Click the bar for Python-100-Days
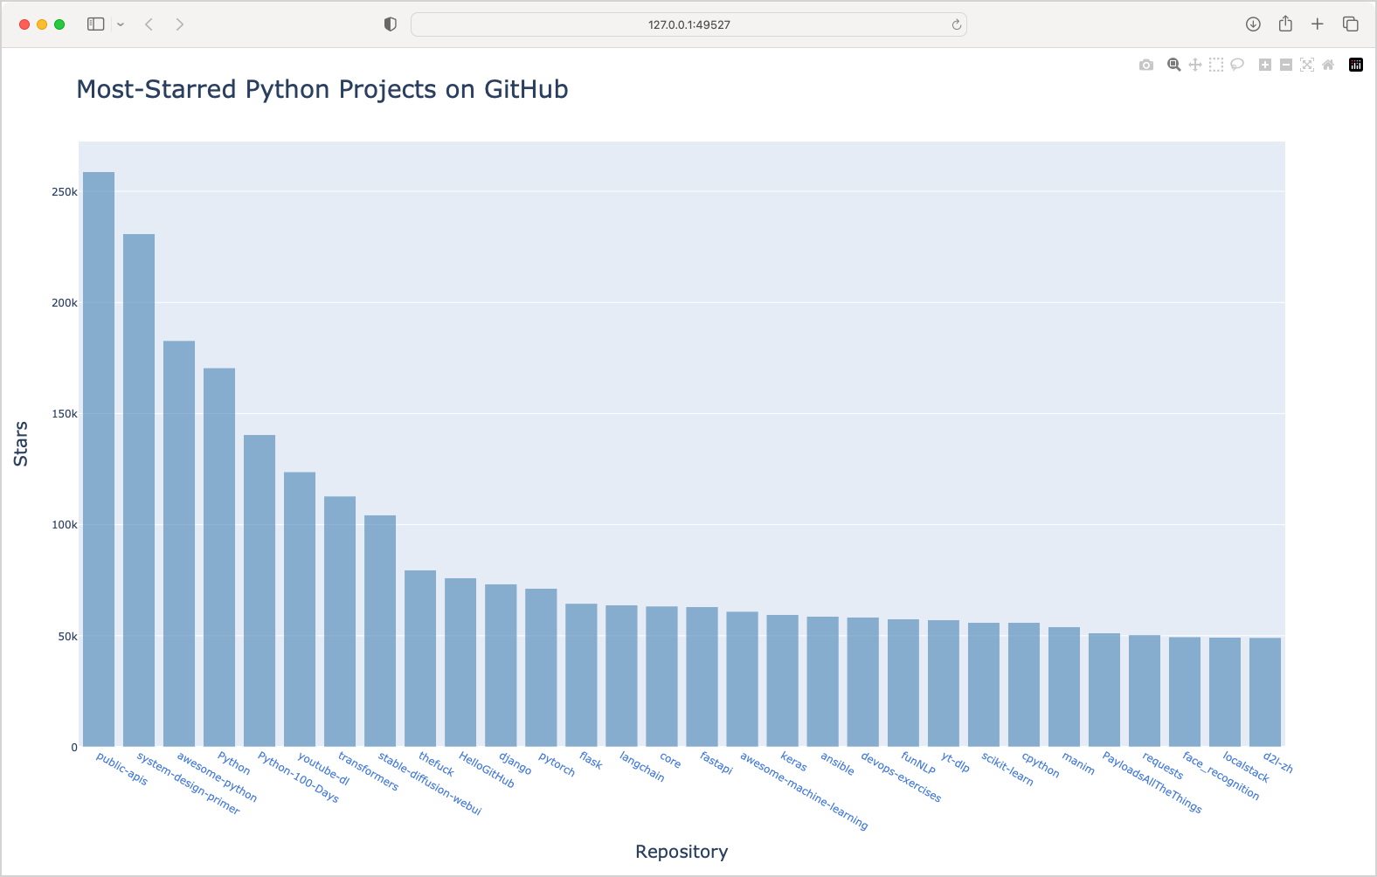Viewport: 1377px width, 877px height. point(259,590)
